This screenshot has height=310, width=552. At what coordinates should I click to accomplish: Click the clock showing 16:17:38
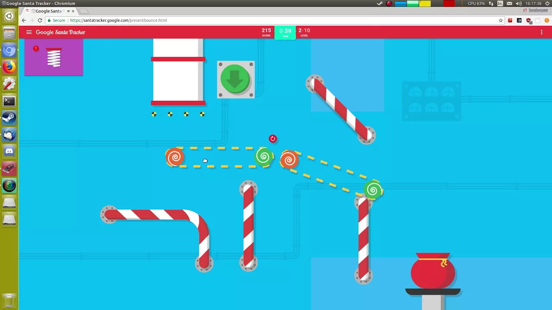click(533, 3)
